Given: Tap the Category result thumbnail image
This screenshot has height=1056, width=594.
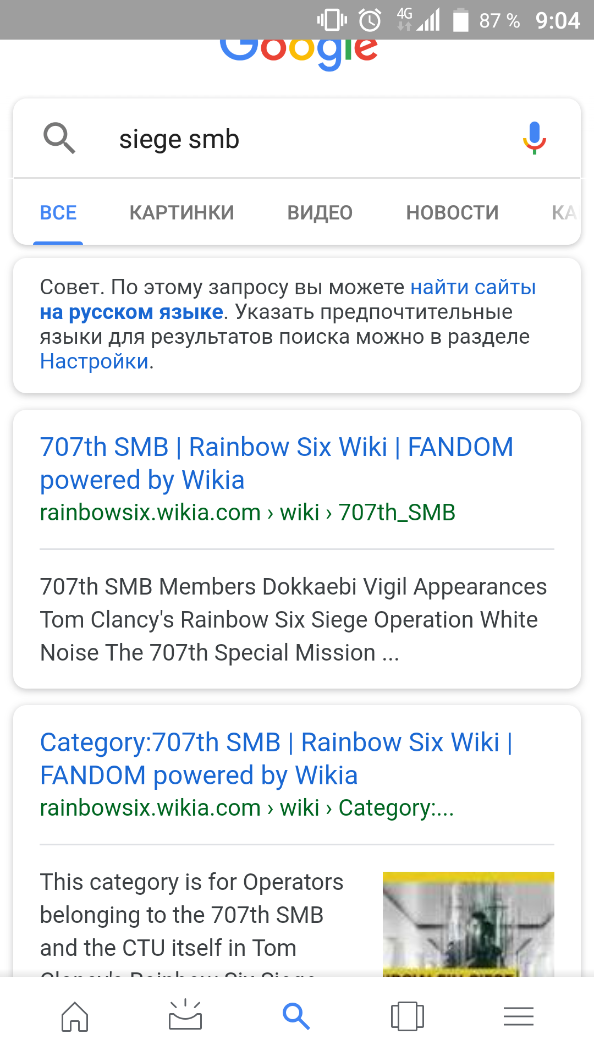Looking at the screenshot, I should click(x=468, y=924).
